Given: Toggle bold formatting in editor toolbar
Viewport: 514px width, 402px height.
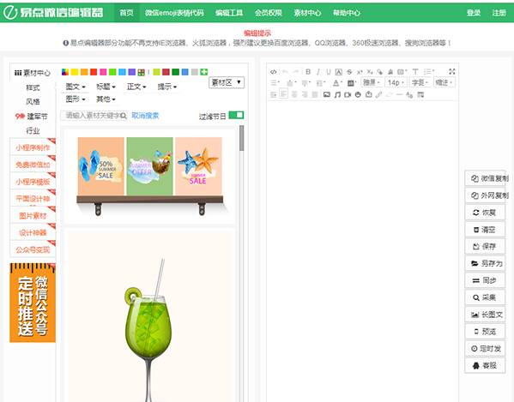Looking at the screenshot, I should (x=308, y=72).
